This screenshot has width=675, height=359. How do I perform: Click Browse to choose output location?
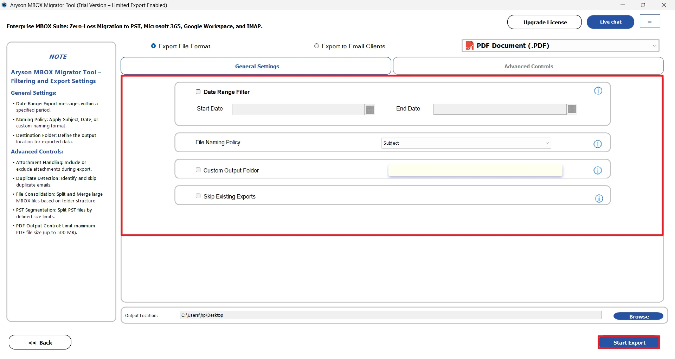[638, 316]
